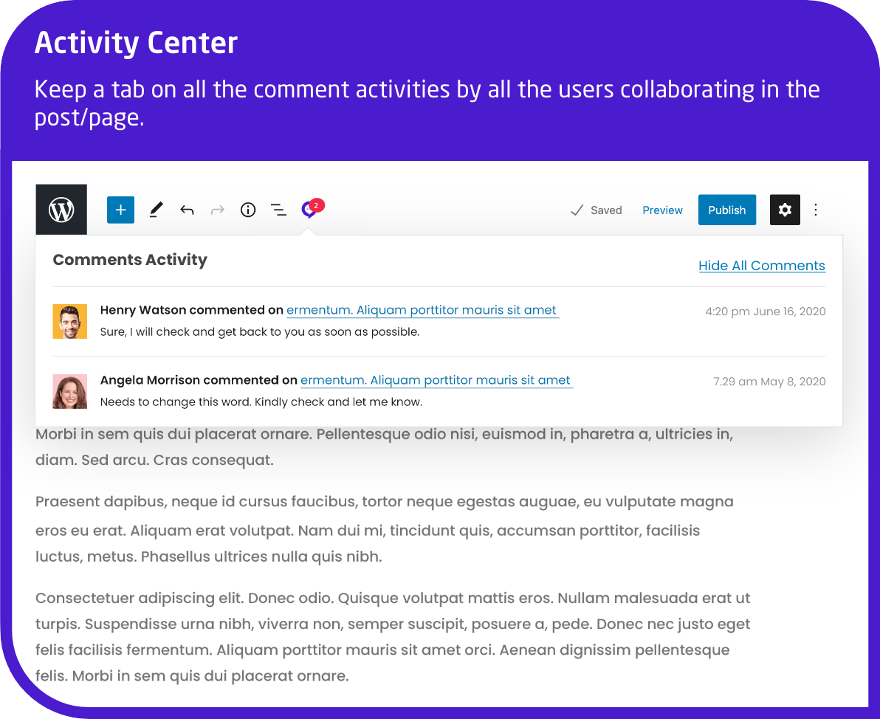Image resolution: width=880 pixels, height=719 pixels.
Task: Open Henry Watson's commented text link
Action: pos(422,310)
